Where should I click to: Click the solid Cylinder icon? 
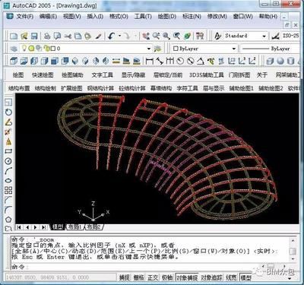pyautogui.click(x=290, y=61)
